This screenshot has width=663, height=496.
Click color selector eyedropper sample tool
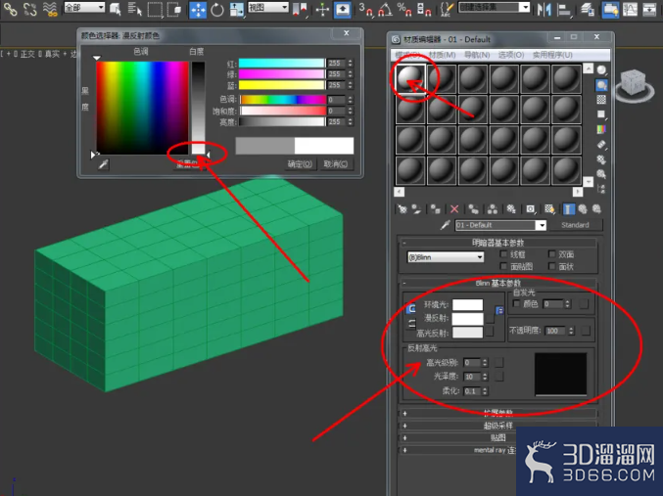coord(103,164)
